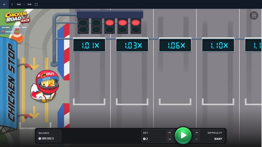The height and width of the screenshot is (147, 262).
Task: Toggle the fullscreen icon in top bar
Action: 36,4
